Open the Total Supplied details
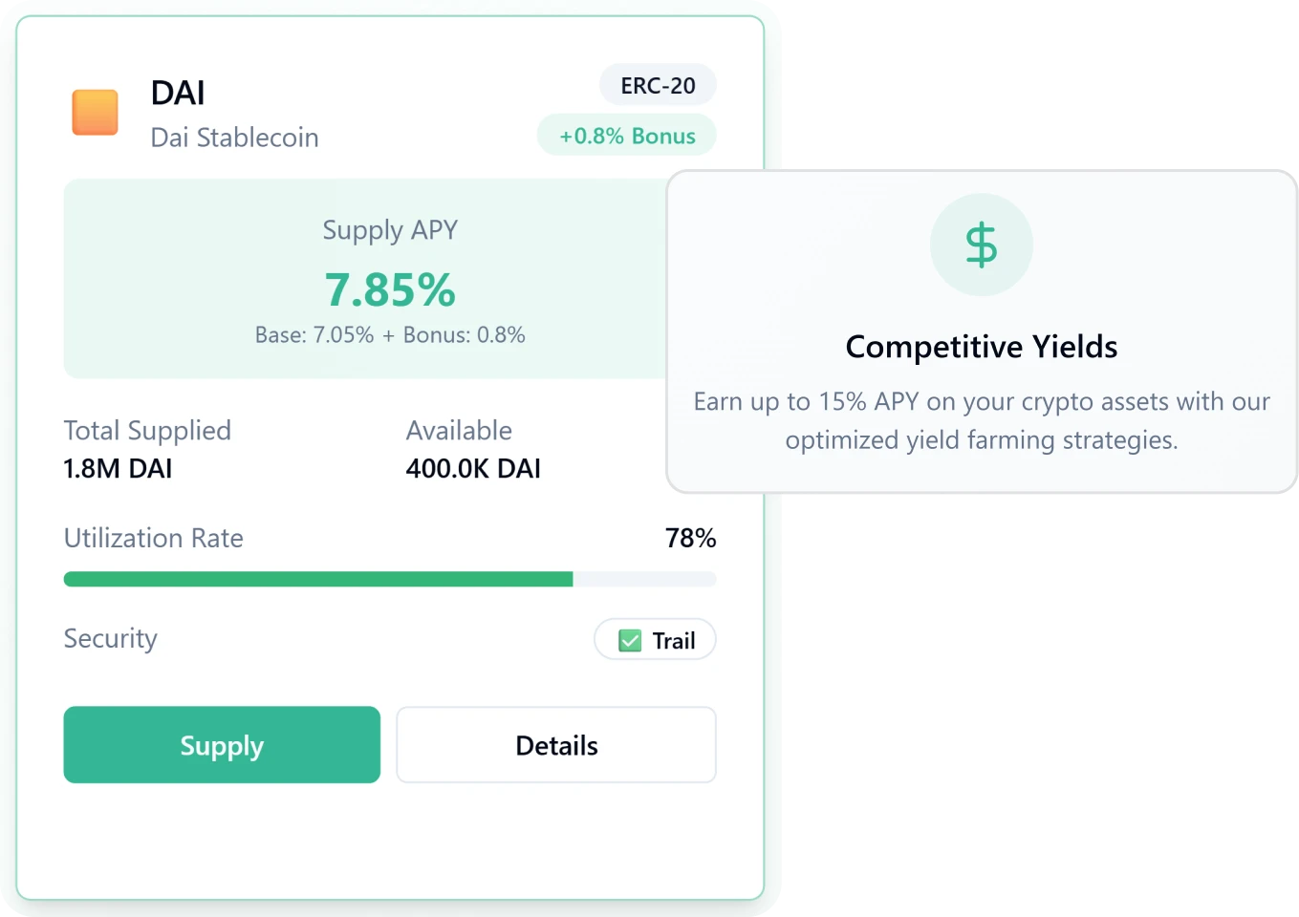The width and height of the screenshot is (1299, 917). (147, 449)
